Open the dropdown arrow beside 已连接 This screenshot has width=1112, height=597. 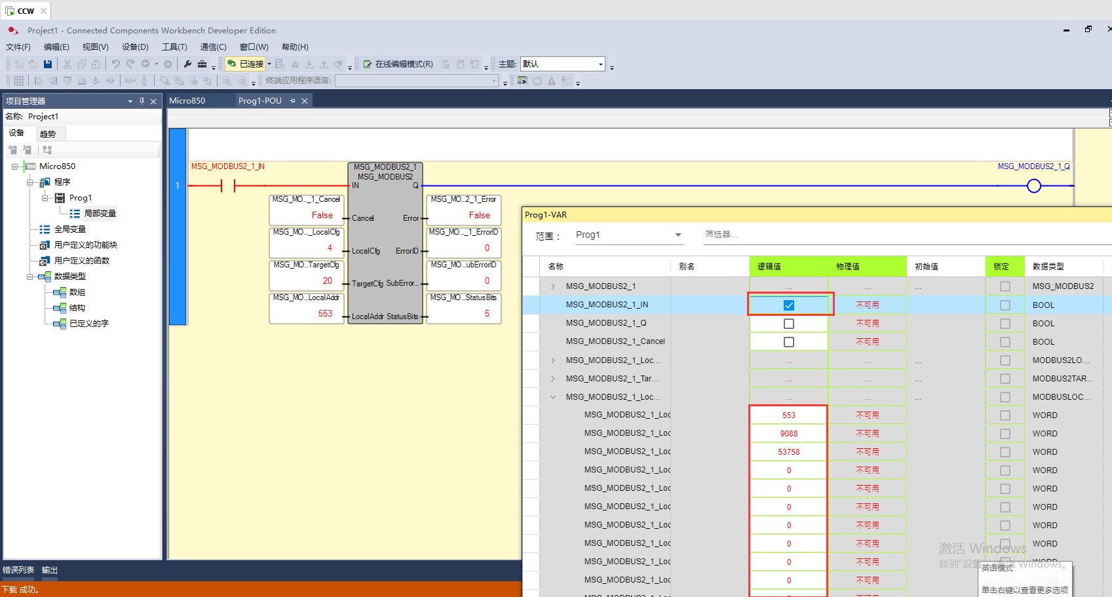click(x=269, y=64)
